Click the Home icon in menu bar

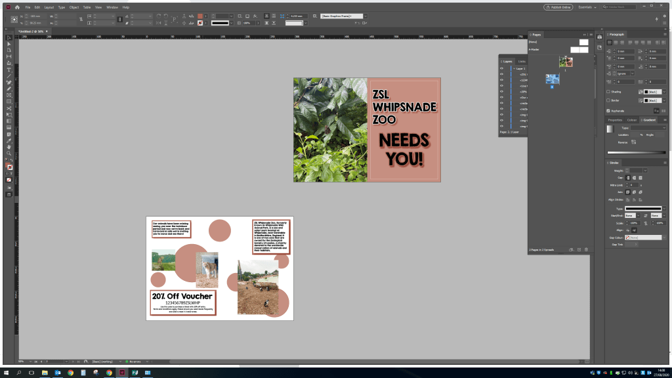(x=17, y=7)
